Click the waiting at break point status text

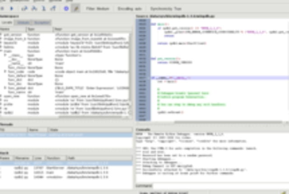[x=163, y=193]
